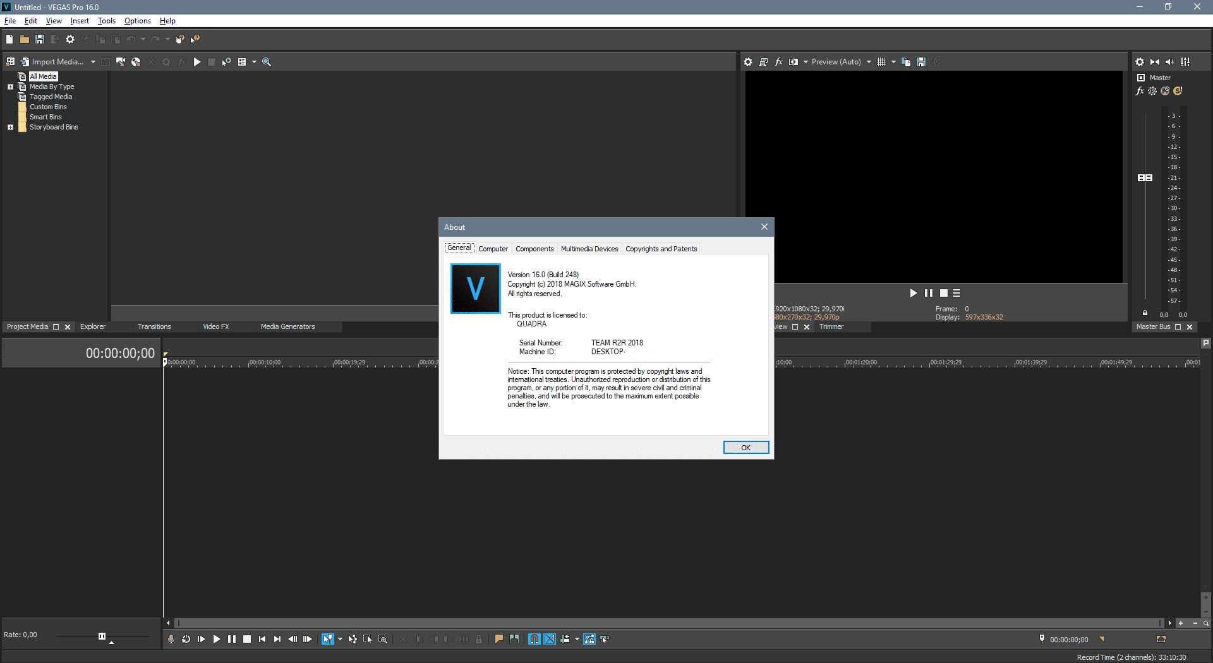
Task: Click Play From Start in the transport
Action: click(x=202, y=639)
